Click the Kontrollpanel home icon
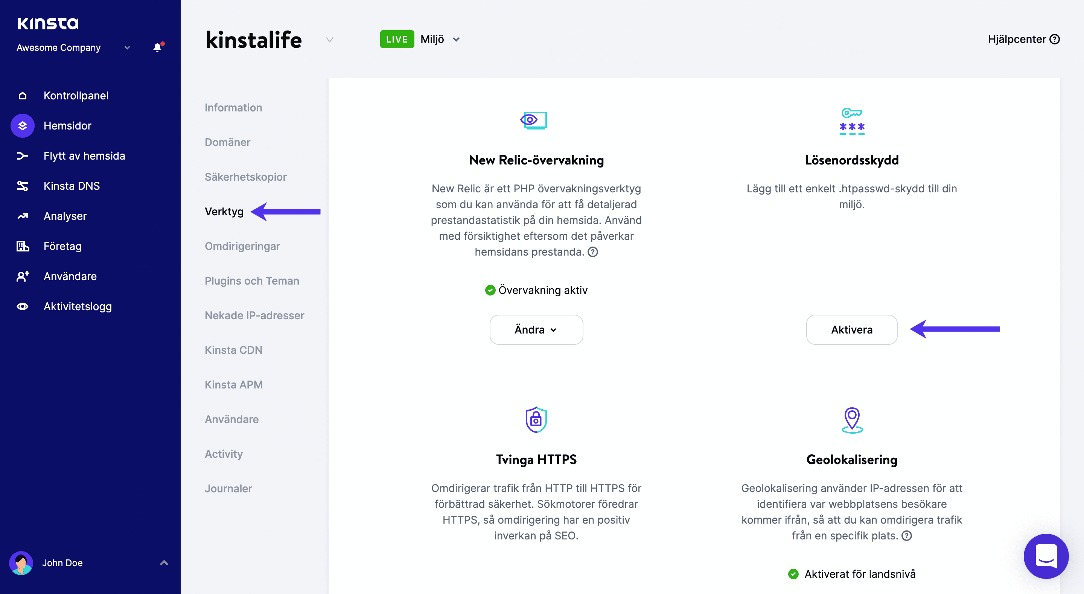This screenshot has height=594, width=1084. point(23,96)
